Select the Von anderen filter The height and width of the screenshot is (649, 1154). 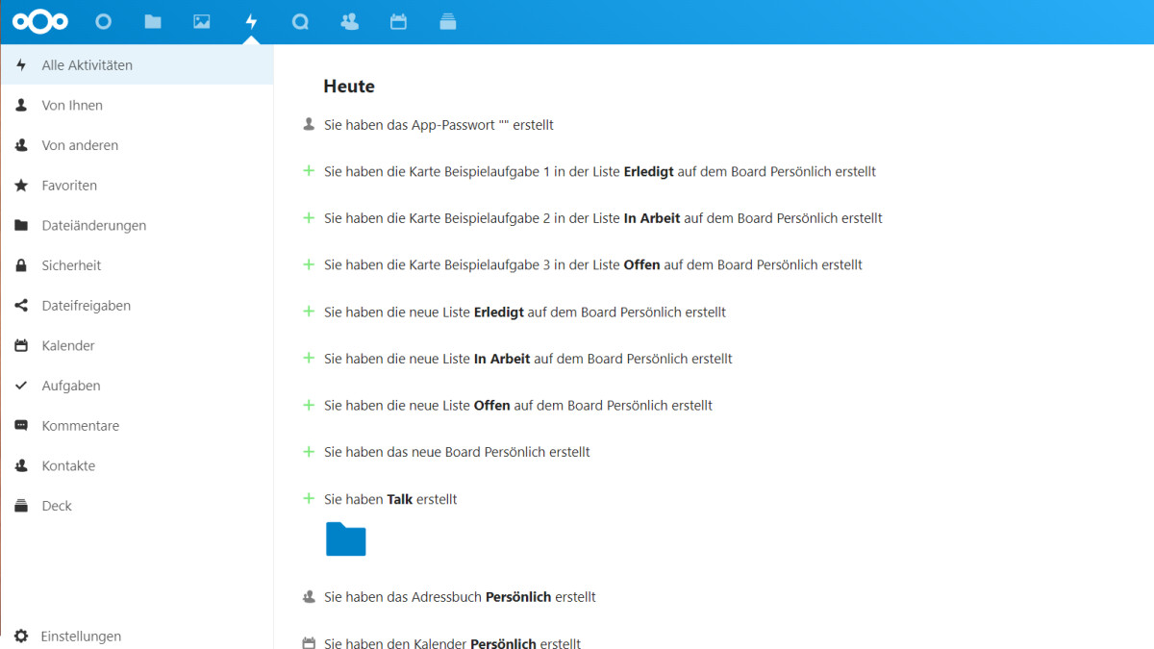[137, 145]
